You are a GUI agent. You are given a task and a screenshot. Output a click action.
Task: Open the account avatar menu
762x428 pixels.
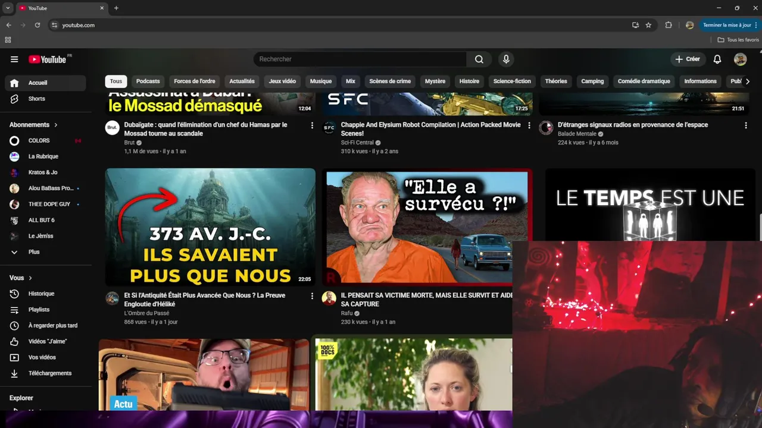point(741,59)
